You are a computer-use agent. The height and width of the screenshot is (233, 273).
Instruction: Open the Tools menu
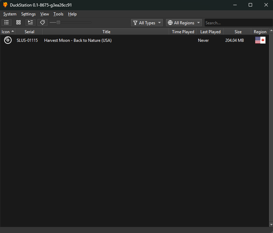58,14
